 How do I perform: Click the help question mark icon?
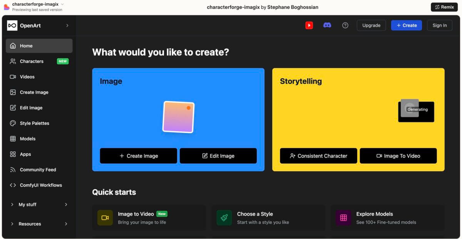tap(345, 25)
